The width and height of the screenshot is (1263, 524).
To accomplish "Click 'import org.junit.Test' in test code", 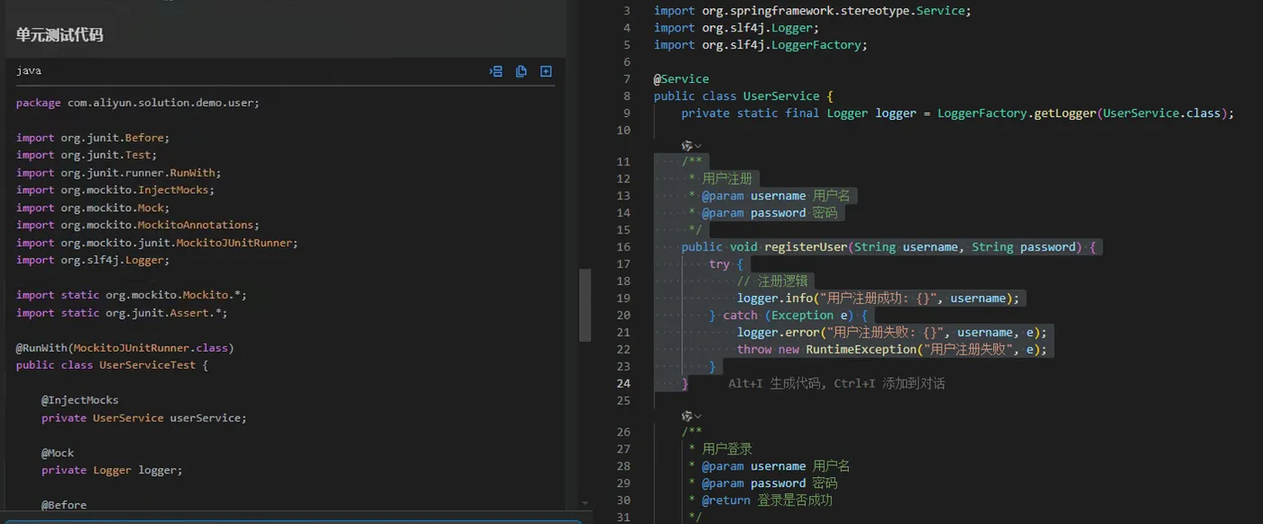I will 87,155.
